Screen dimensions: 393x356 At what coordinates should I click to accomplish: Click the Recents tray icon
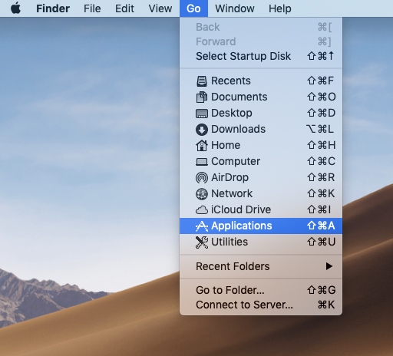coord(202,81)
